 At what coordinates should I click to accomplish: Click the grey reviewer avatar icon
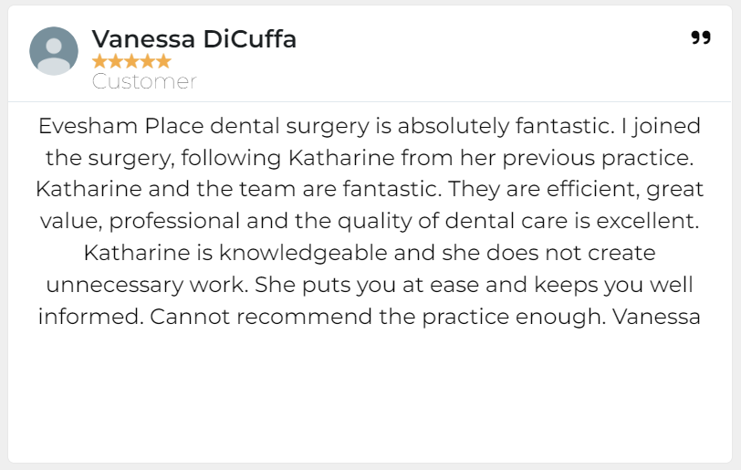pos(54,52)
